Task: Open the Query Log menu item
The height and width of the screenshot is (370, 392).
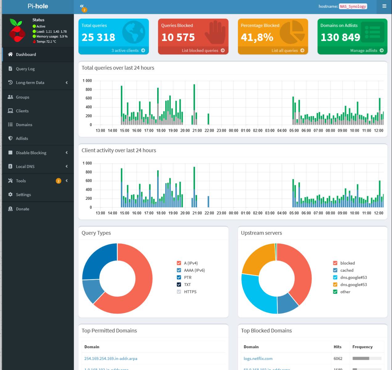Action: [x=38, y=69]
